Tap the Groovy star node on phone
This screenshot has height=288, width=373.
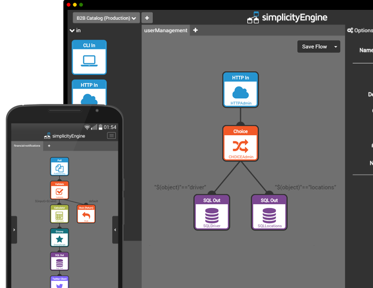click(x=59, y=237)
